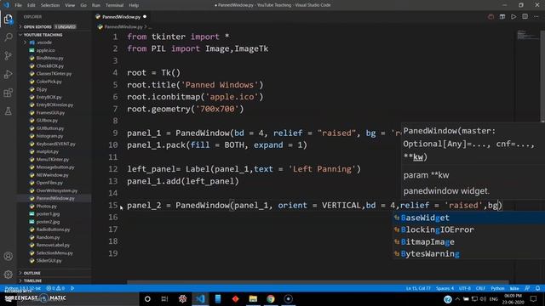Image resolution: width=545 pixels, height=306 pixels.
Task: Open the Test beaker view
Action: 8,111
